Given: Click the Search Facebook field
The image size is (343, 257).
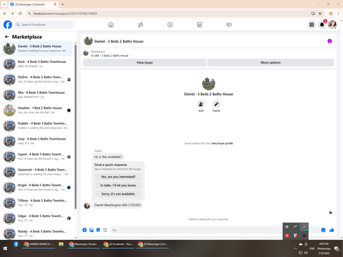Looking at the screenshot, I should (44, 25).
